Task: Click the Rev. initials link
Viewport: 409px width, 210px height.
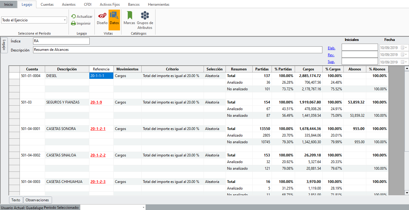Action: point(331,55)
